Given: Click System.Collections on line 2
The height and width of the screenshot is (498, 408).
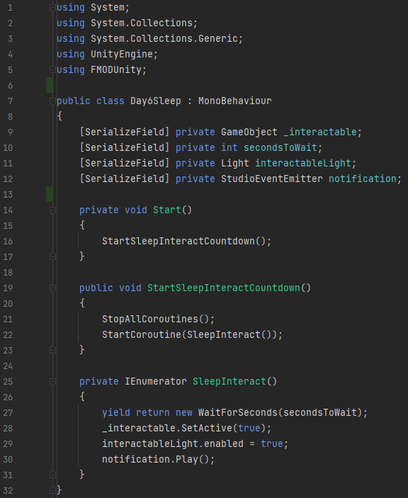Looking at the screenshot, I should [x=142, y=23].
